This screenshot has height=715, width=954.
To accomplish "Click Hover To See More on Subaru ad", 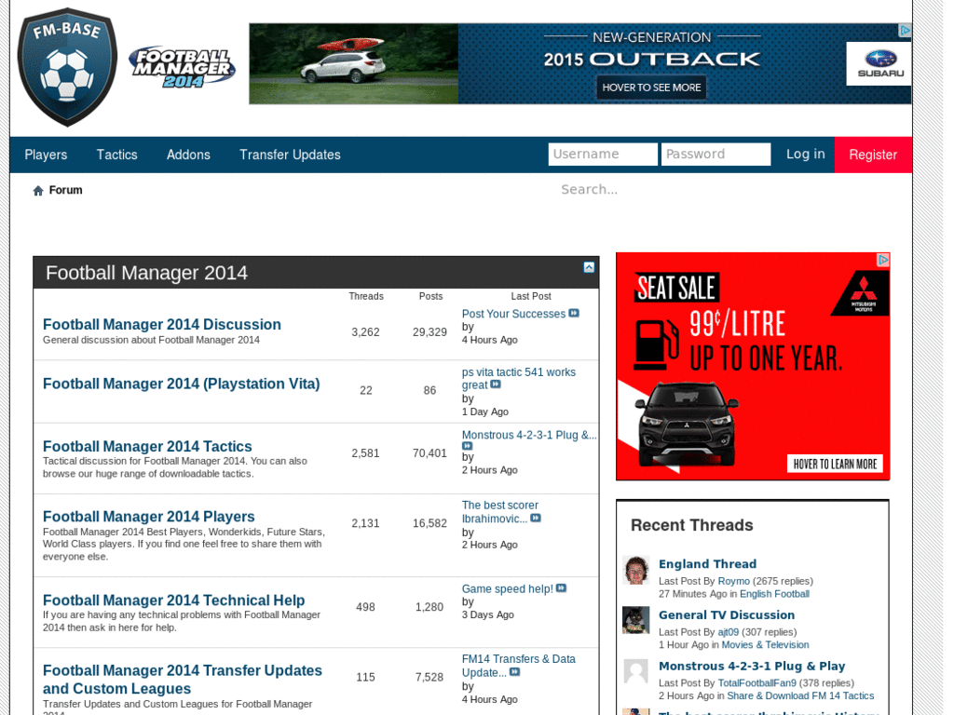I will [x=651, y=88].
